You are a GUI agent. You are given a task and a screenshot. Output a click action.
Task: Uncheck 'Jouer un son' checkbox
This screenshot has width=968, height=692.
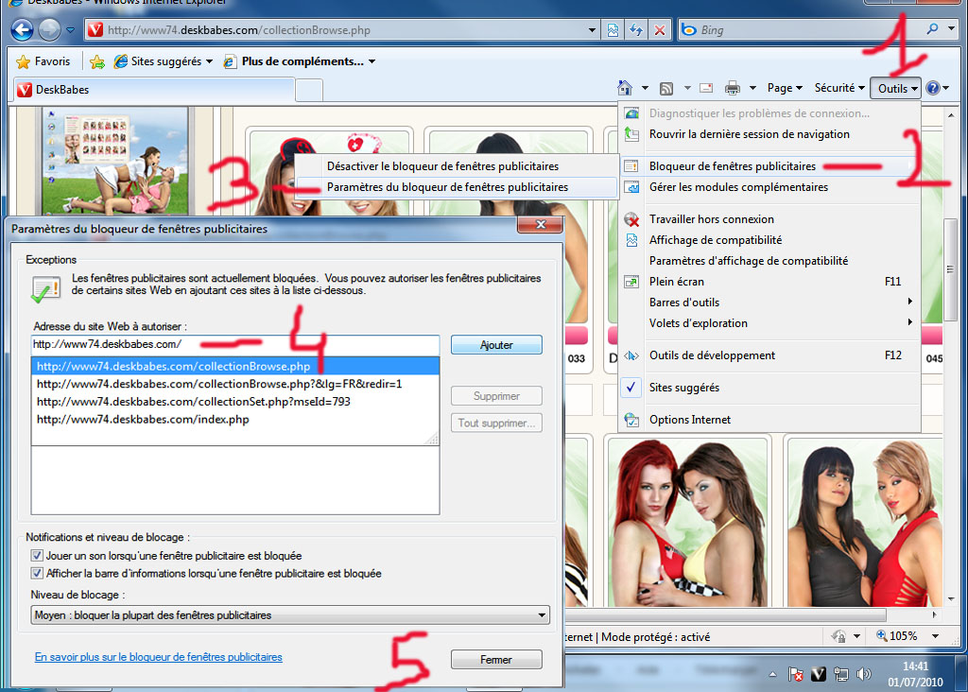tap(38, 556)
